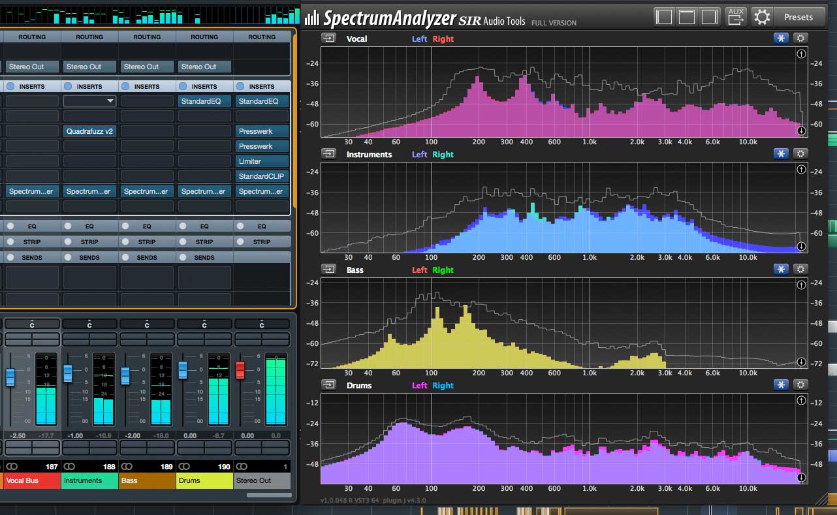Viewport: 837px width, 515px height.
Task: Open the small gear settings for Drums analyzer
Action: coord(800,385)
